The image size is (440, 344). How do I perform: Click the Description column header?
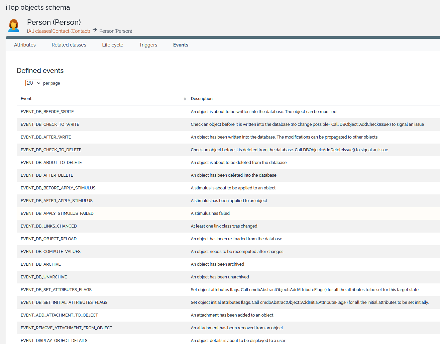(x=202, y=99)
